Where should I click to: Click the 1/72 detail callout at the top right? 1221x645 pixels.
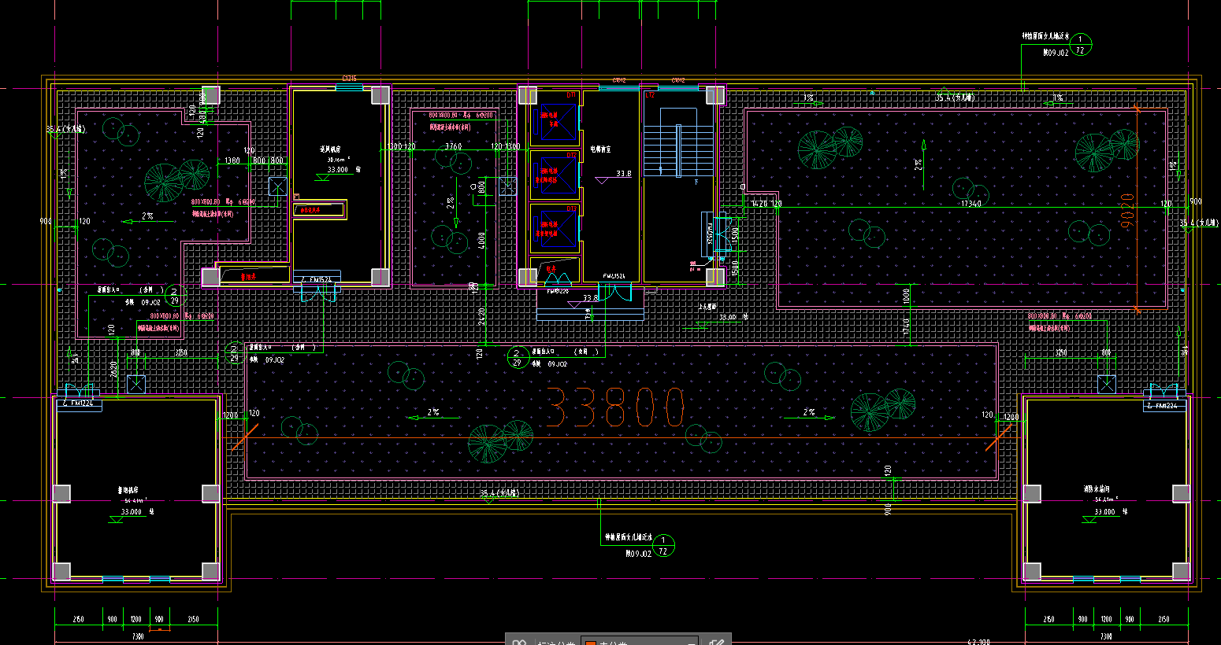1081,45
